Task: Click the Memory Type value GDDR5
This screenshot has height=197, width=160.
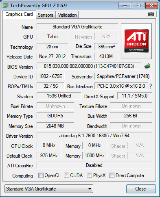Action: point(55,116)
